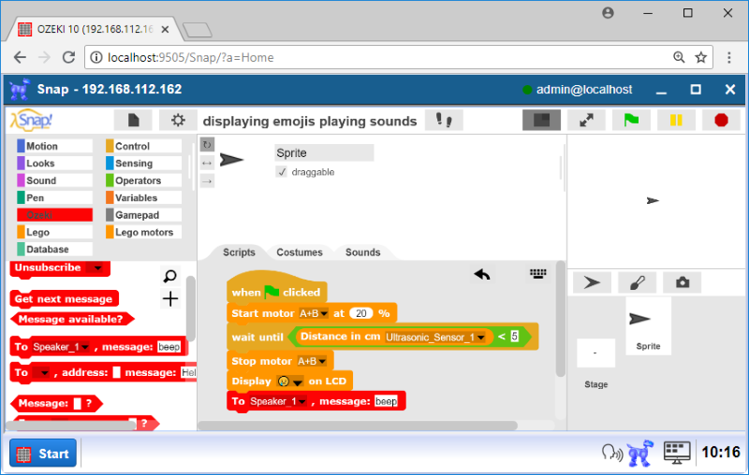Open the settings gear menu

178,121
